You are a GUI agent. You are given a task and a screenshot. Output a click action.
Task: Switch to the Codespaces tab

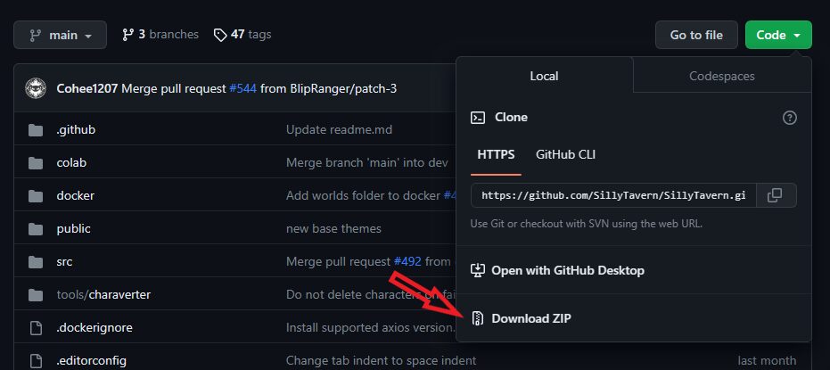(x=721, y=76)
